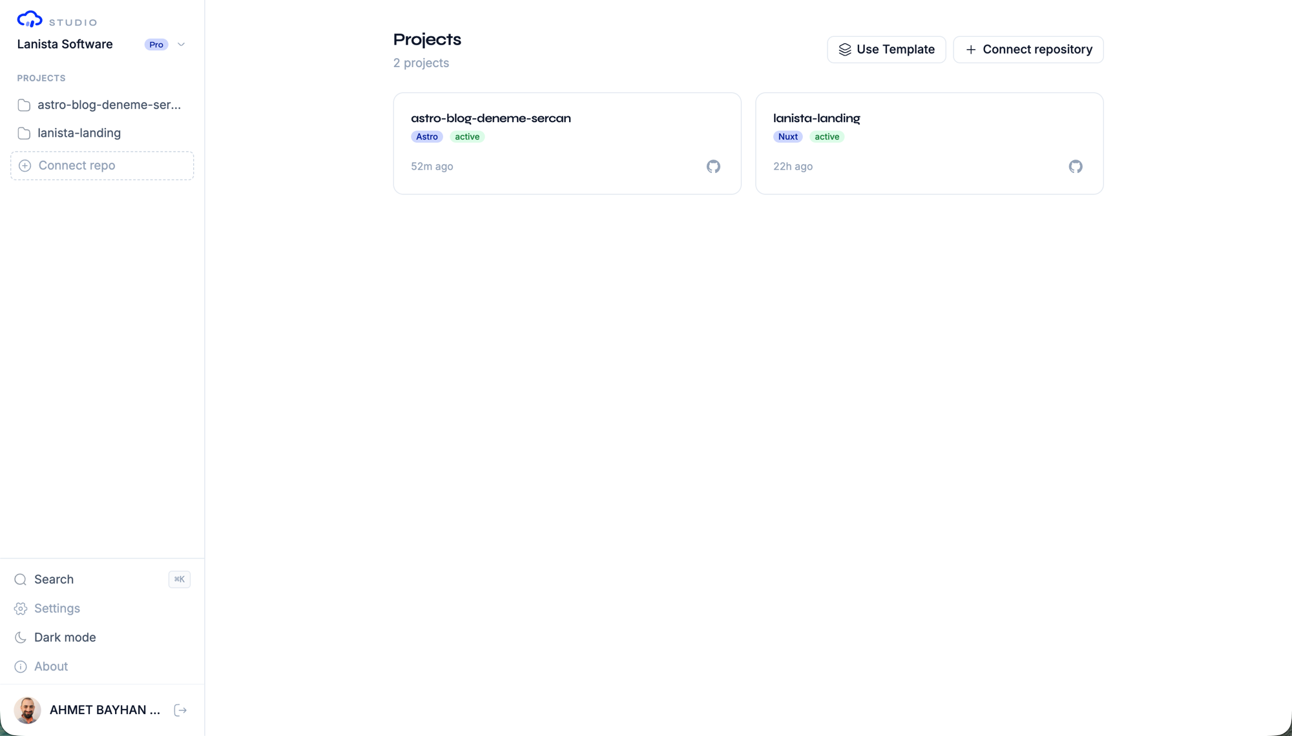Click the Use Template button

pyautogui.click(x=886, y=50)
